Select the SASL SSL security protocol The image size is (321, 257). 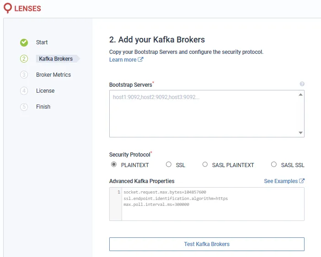(x=274, y=164)
